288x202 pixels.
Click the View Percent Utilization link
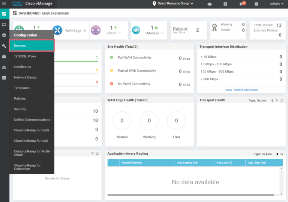[241, 90]
